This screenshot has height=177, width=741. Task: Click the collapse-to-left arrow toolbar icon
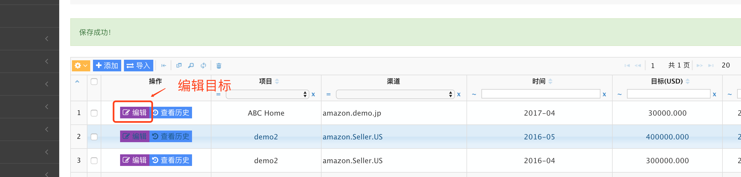[164, 66]
